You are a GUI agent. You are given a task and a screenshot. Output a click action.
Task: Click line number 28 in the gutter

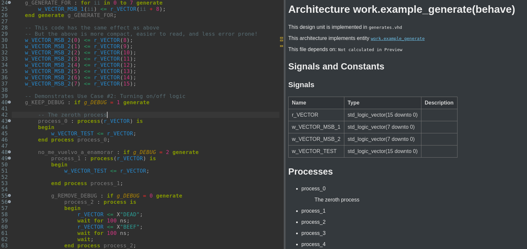point(4,28)
